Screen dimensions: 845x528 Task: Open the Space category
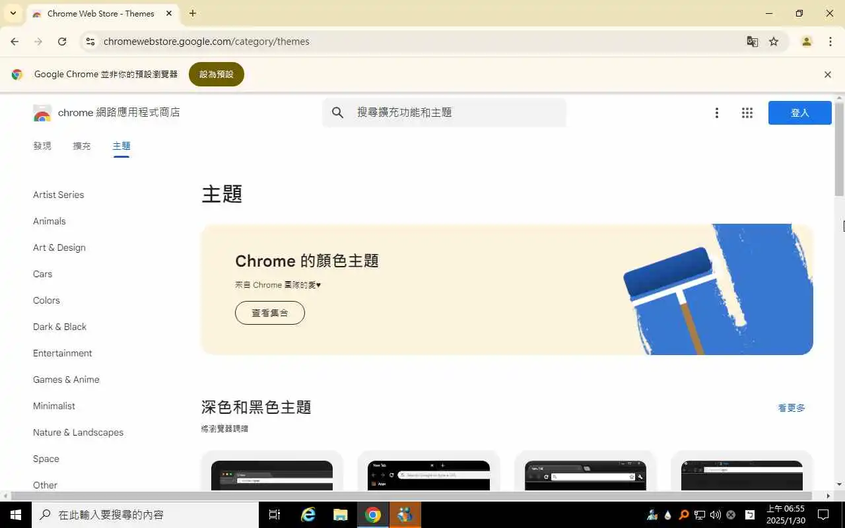[x=46, y=459]
